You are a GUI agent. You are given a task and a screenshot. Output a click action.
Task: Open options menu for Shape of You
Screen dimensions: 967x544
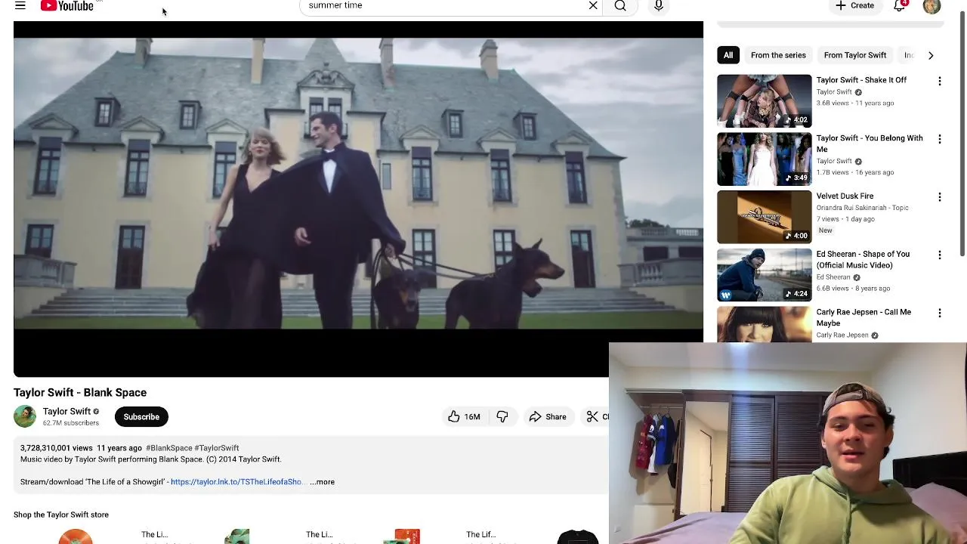point(940,255)
